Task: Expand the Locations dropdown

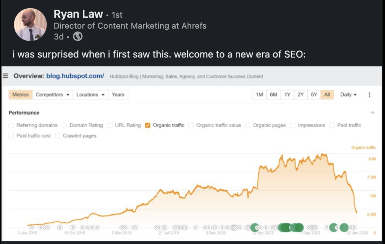Action: [x=90, y=95]
